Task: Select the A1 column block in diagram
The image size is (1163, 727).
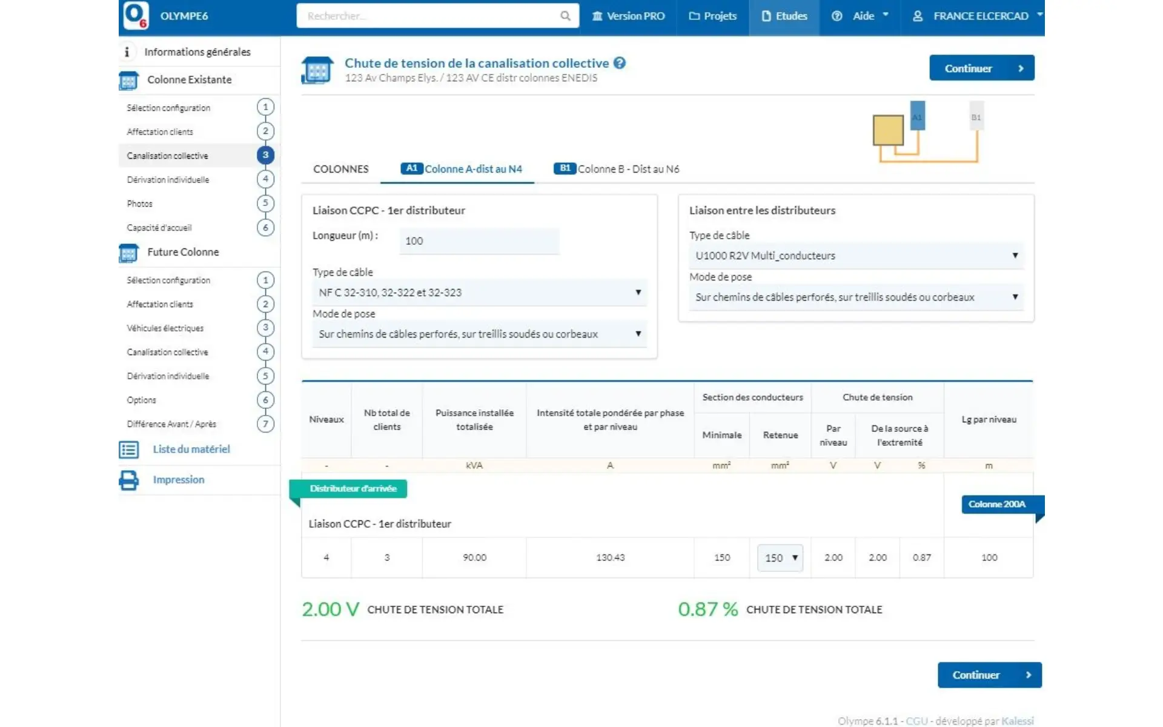Action: (x=917, y=115)
